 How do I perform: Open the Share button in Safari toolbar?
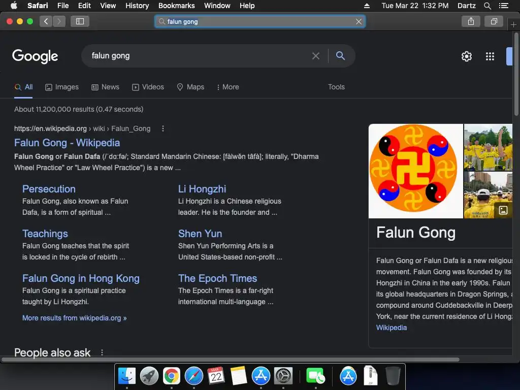(471, 21)
